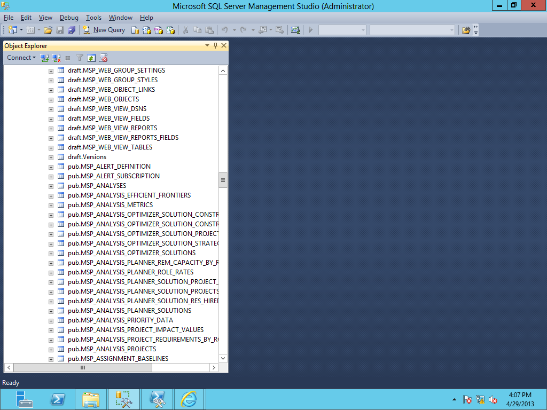Screen dimensions: 547x410
Task: Click the Cut scissors icon
Action: pos(185,30)
